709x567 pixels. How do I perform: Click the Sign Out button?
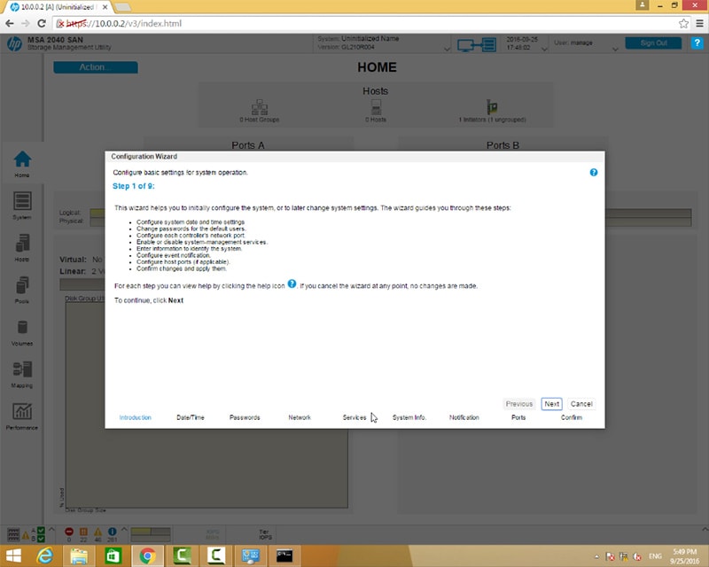(x=653, y=43)
